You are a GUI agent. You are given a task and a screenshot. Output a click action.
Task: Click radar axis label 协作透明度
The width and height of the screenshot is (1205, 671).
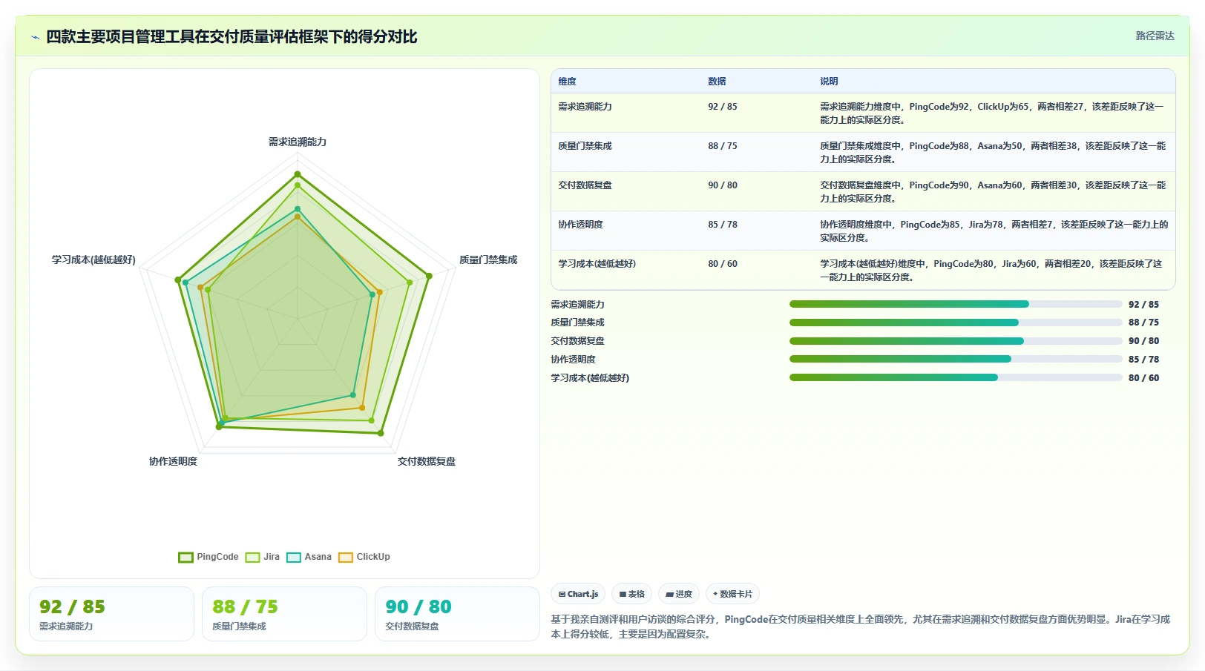pos(173,461)
